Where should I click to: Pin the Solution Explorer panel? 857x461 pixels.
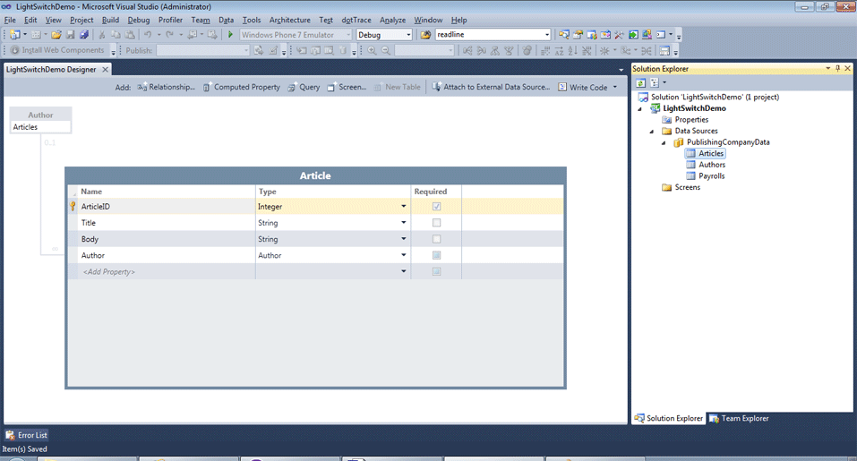coord(838,68)
